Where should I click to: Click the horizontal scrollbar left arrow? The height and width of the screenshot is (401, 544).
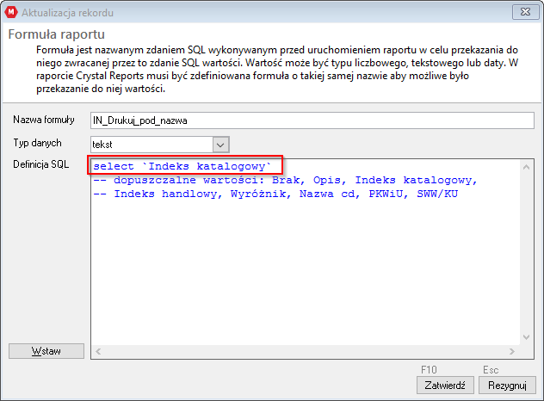(x=97, y=350)
